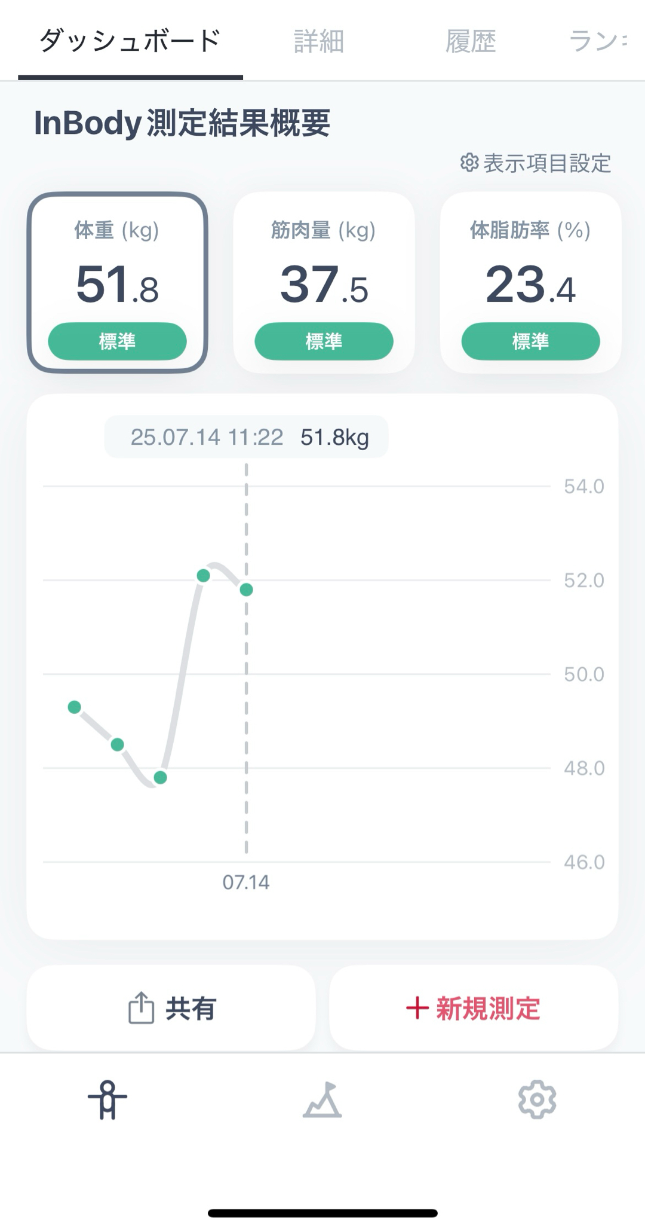This screenshot has height=1231, width=645.
Task: Select the 体脂肪率 (%) card
Action: pyautogui.click(x=530, y=282)
